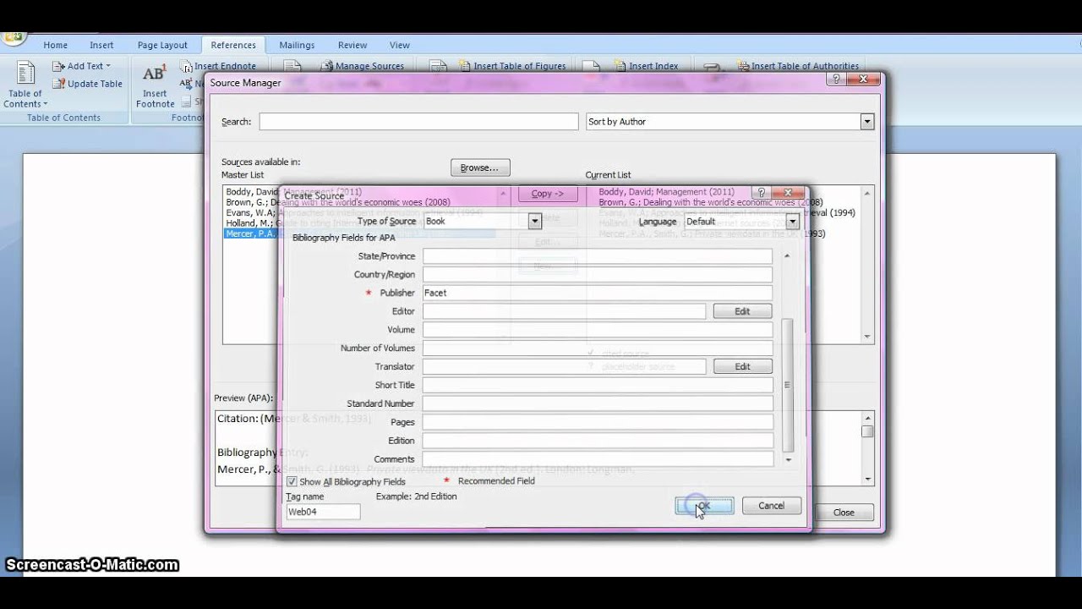Select Boddy, David; Management in Current List

tap(666, 192)
